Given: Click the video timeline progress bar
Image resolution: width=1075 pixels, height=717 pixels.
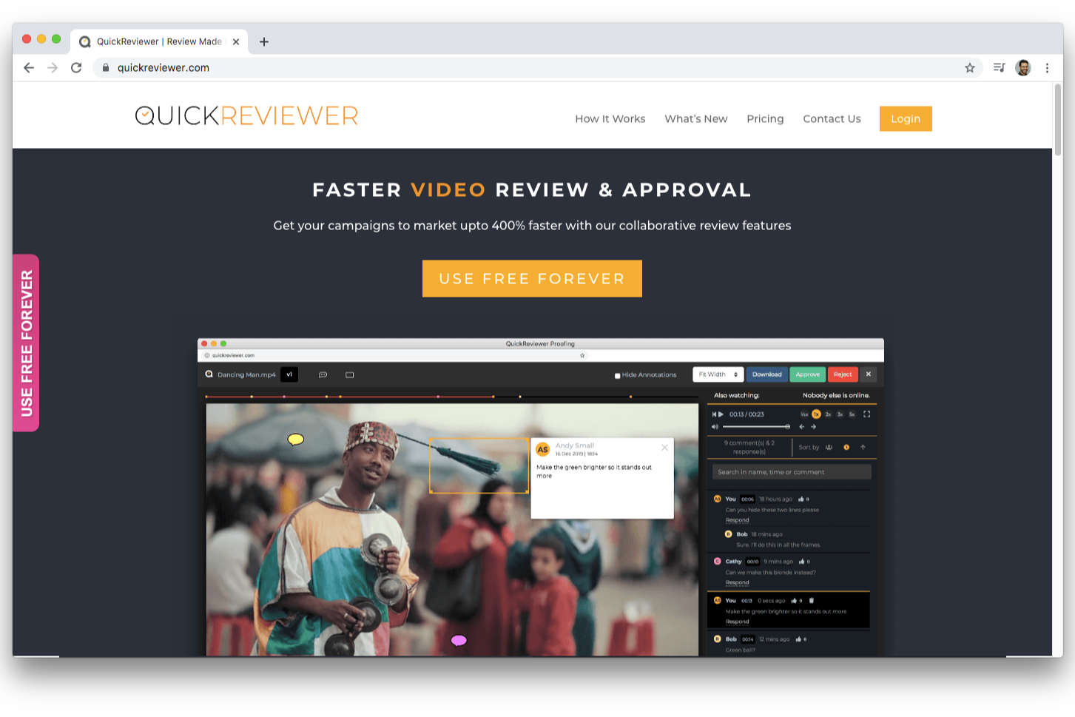Looking at the screenshot, I should coord(452,397).
